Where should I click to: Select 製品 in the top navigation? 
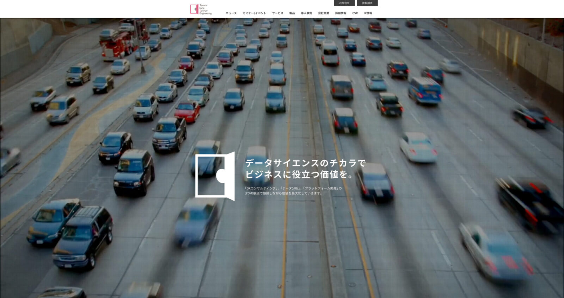292,13
